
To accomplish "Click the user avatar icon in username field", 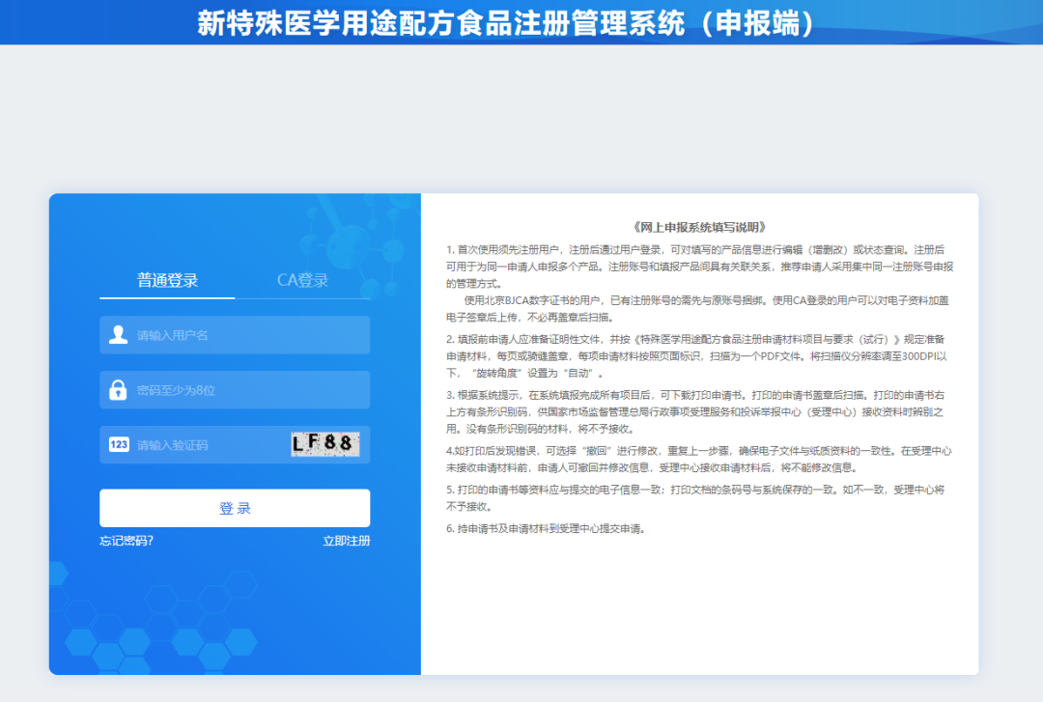I will pos(119,335).
